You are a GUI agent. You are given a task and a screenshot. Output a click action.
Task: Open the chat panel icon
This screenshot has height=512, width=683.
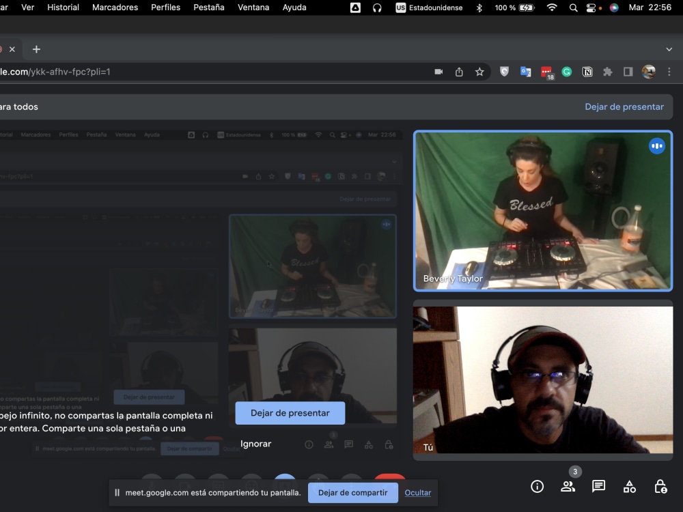(598, 486)
